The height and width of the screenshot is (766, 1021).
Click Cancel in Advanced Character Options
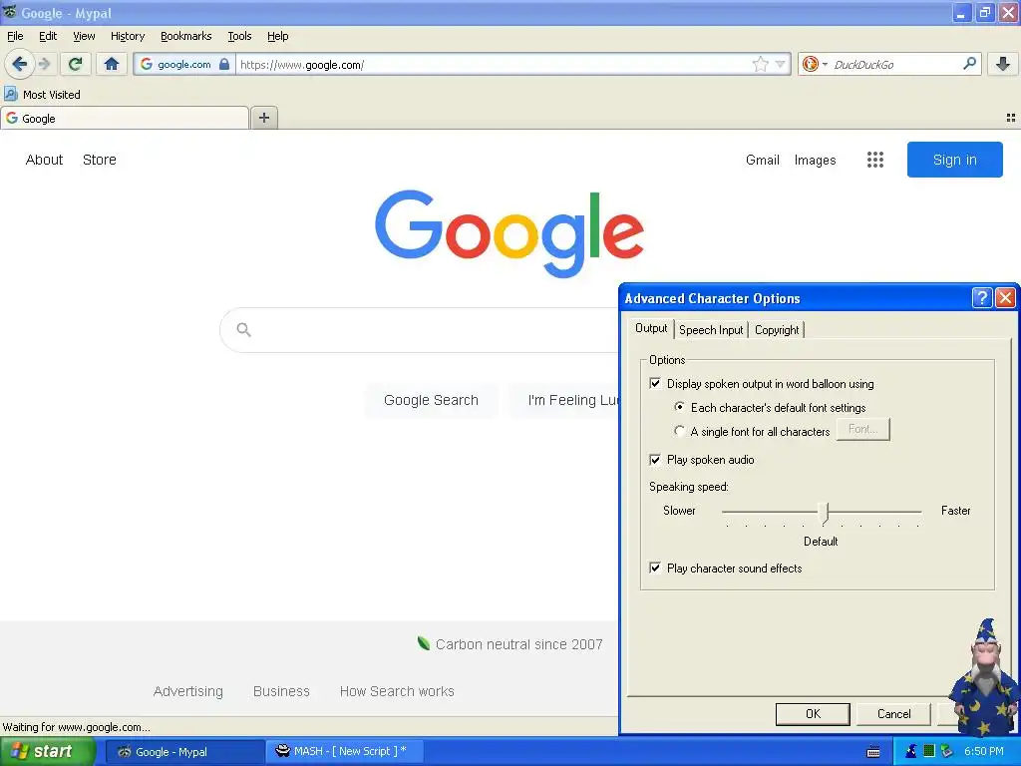[x=893, y=714]
